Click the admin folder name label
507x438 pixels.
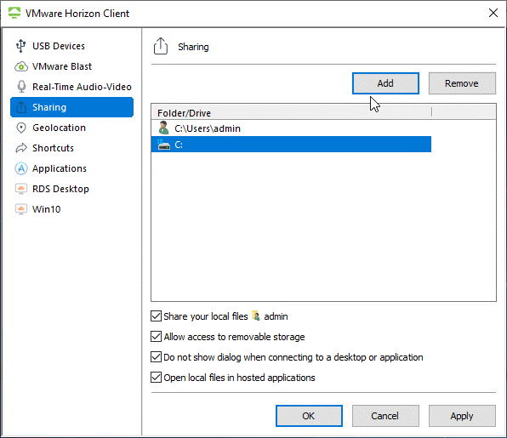[276, 316]
